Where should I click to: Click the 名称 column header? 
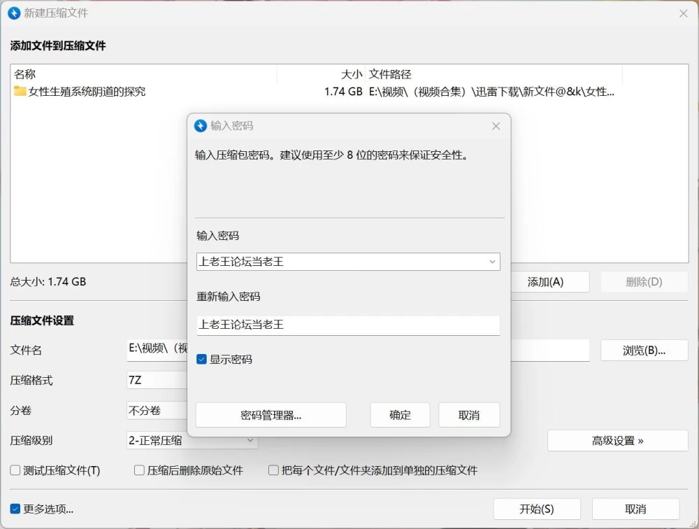click(x=143, y=74)
